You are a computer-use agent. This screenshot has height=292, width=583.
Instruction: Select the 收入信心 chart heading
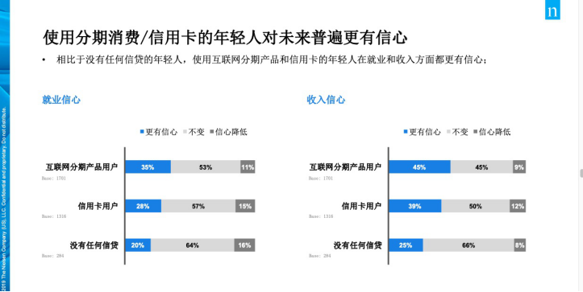pos(326,100)
